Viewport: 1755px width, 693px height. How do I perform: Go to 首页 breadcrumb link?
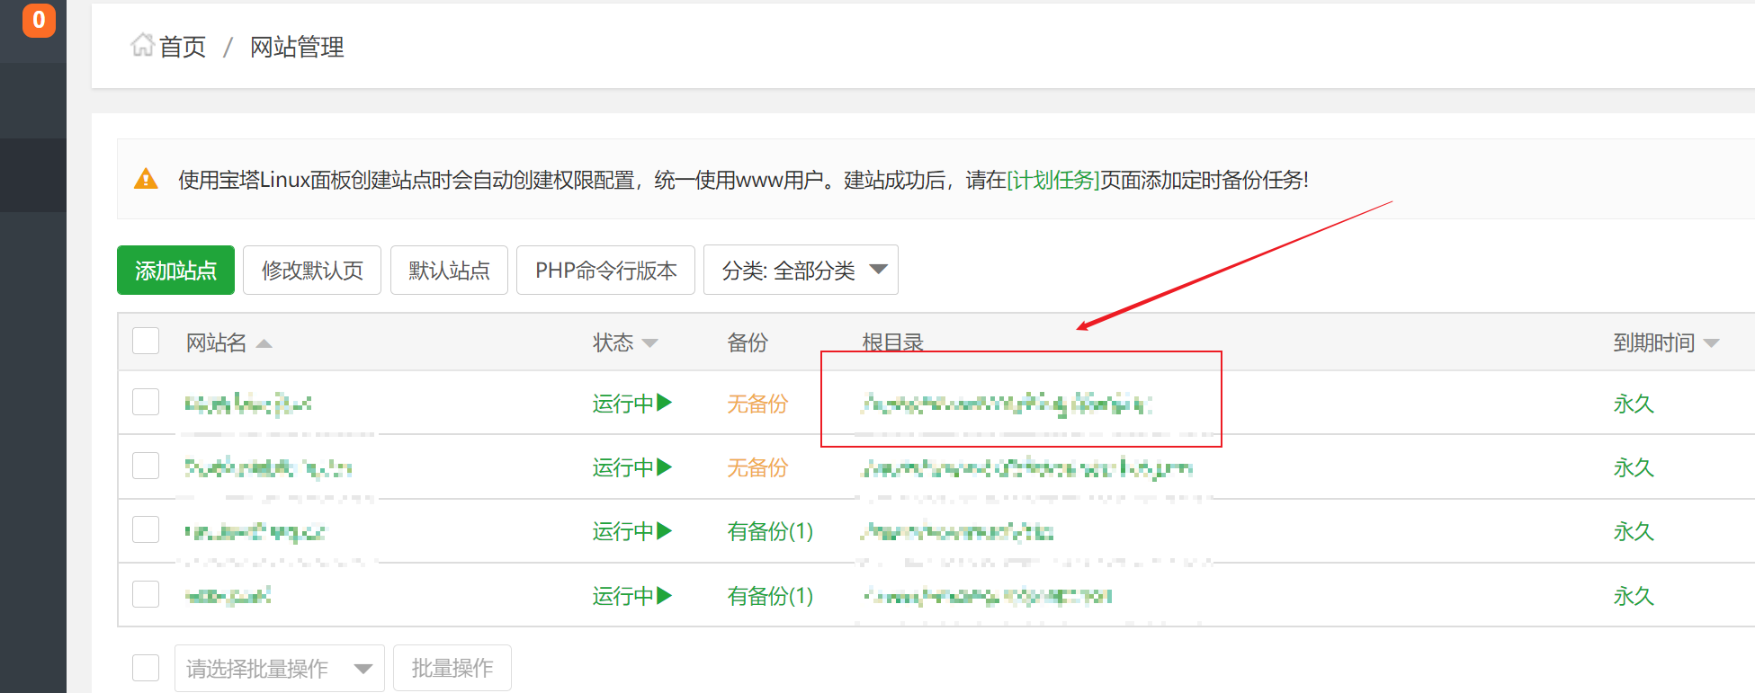pyautogui.click(x=183, y=47)
